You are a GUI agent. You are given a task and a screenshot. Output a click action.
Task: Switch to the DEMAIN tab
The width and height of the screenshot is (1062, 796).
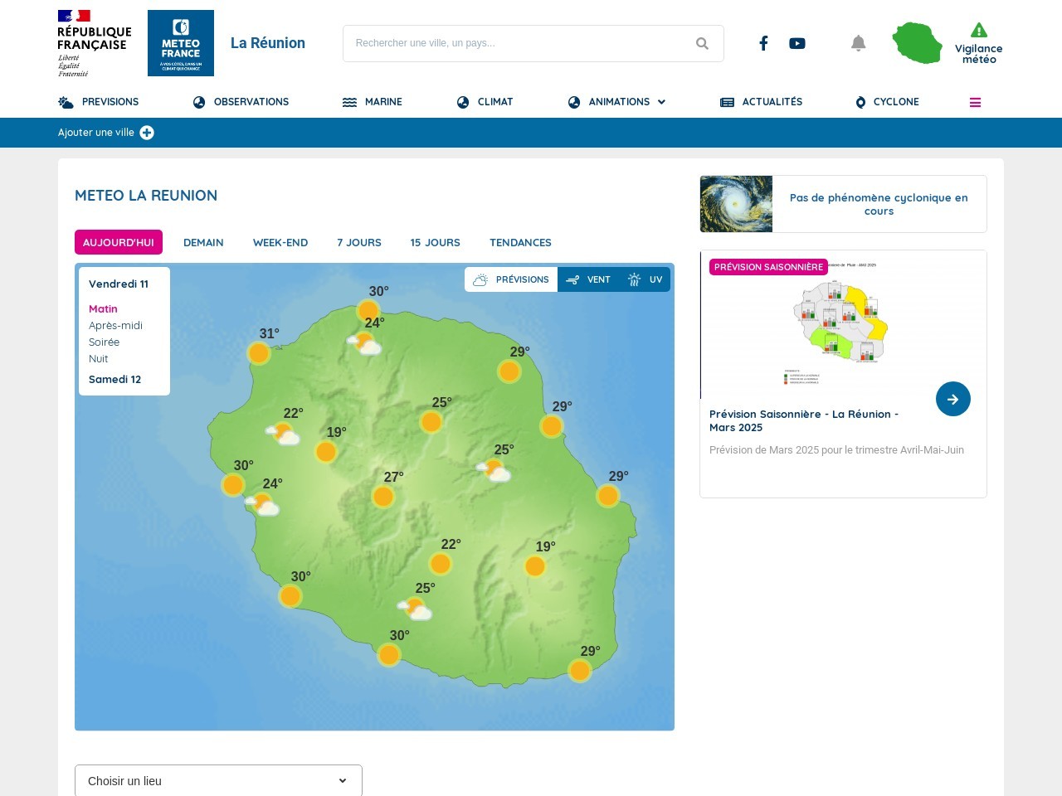pyautogui.click(x=203, y=242)
